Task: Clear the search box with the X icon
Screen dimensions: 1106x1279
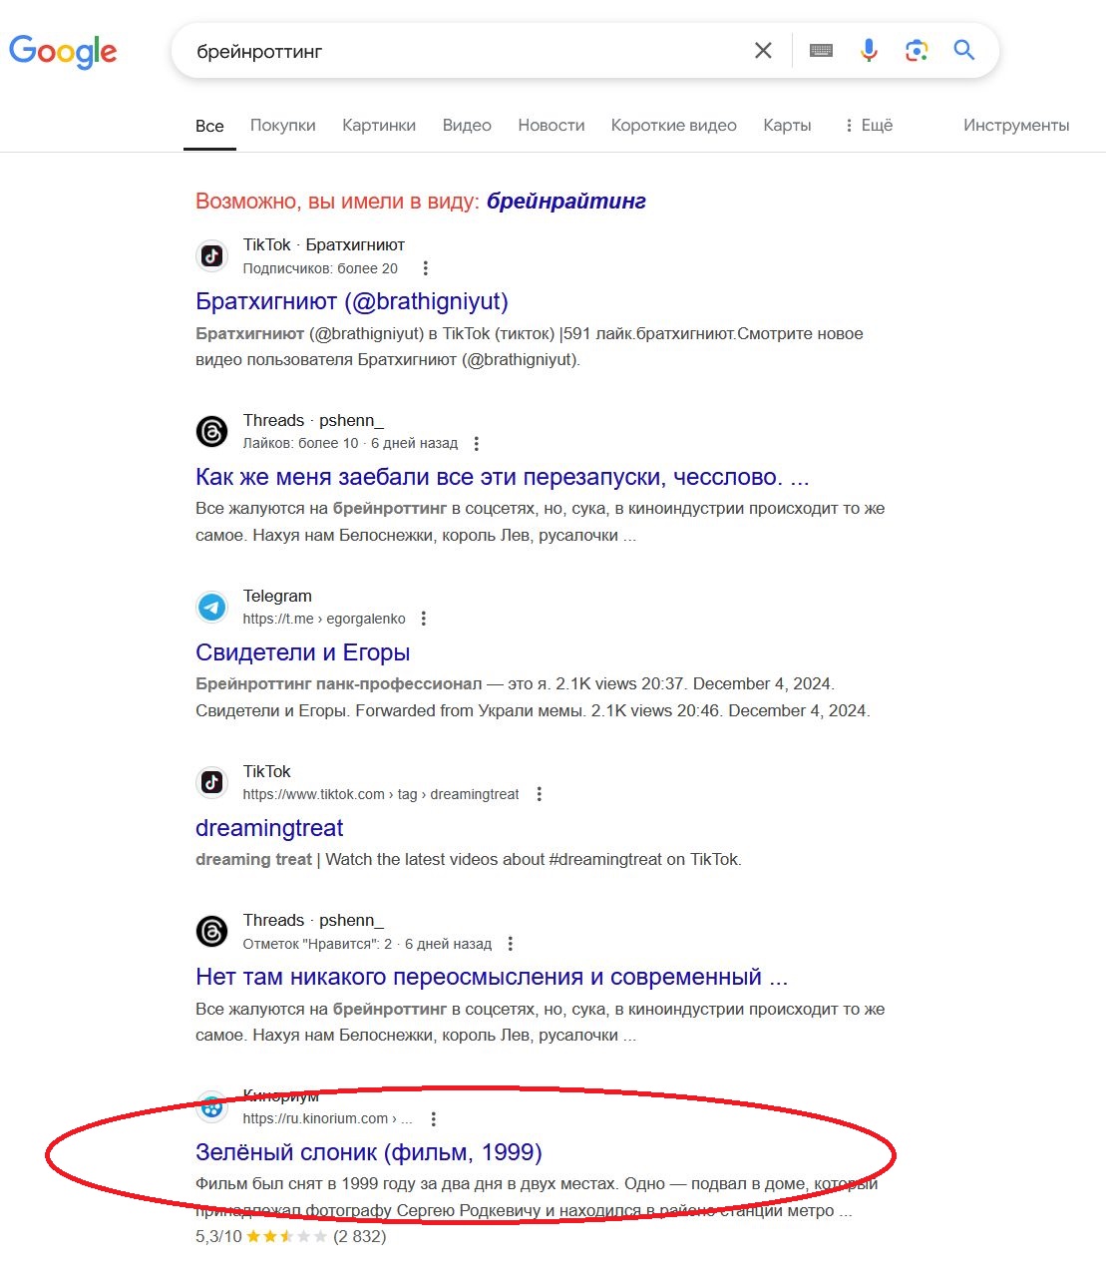Action: (x=763, y=50)
